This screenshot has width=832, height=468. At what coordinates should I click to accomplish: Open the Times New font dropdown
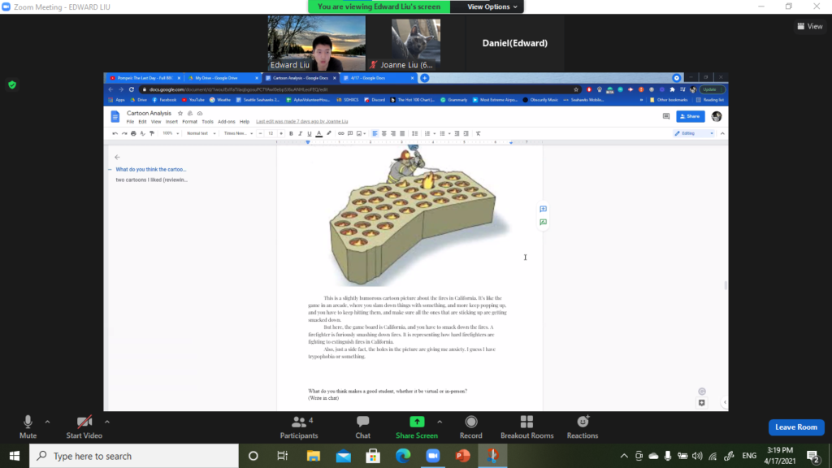tap(238, 134)
